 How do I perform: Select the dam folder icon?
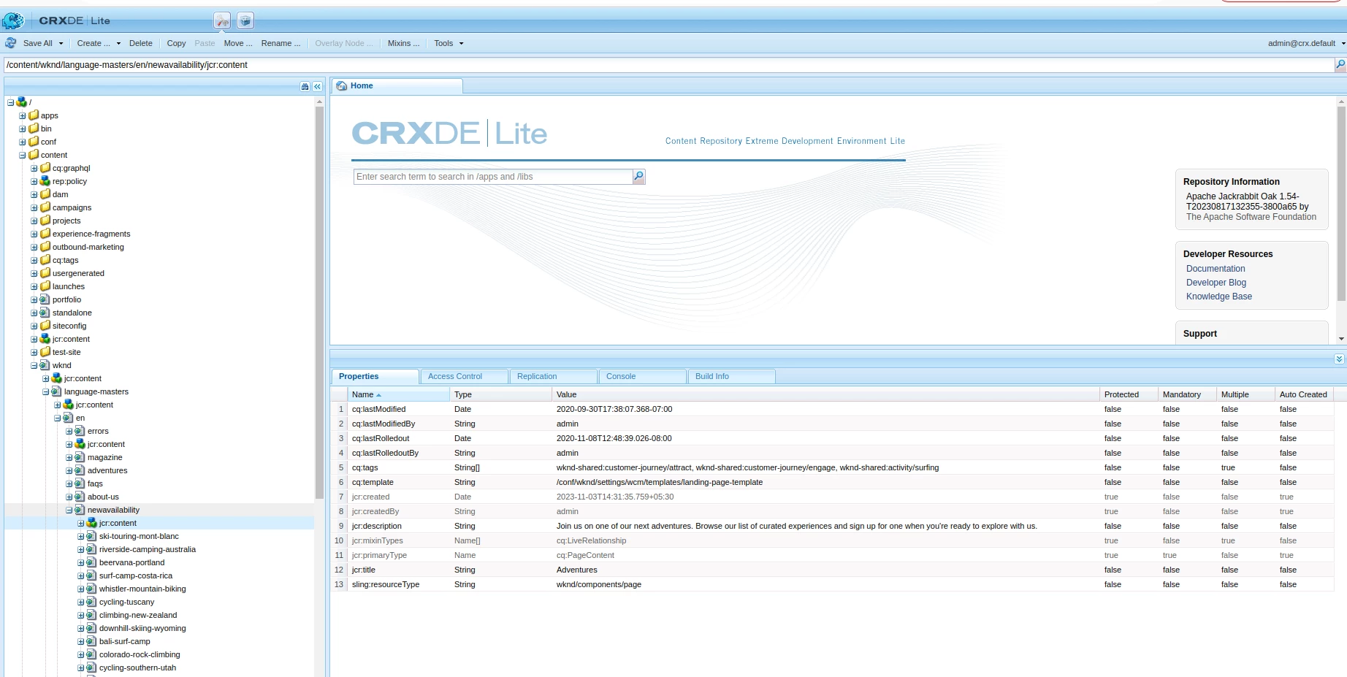click(x=45, y=194)
